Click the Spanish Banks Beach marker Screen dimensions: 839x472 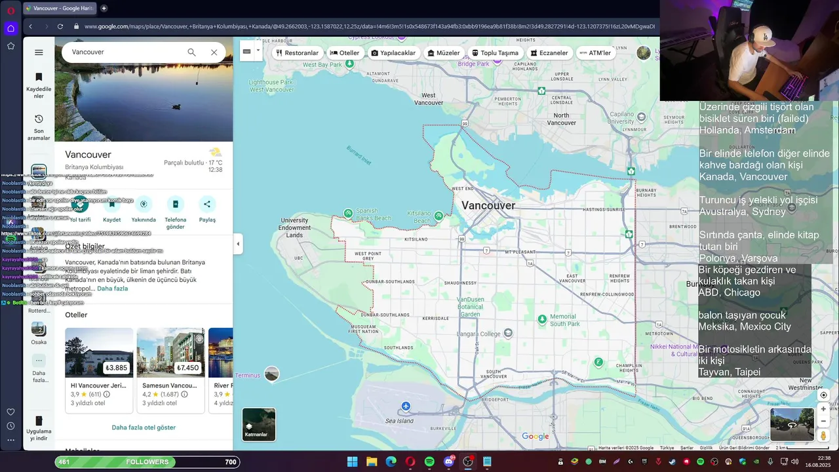click(348, 213)
